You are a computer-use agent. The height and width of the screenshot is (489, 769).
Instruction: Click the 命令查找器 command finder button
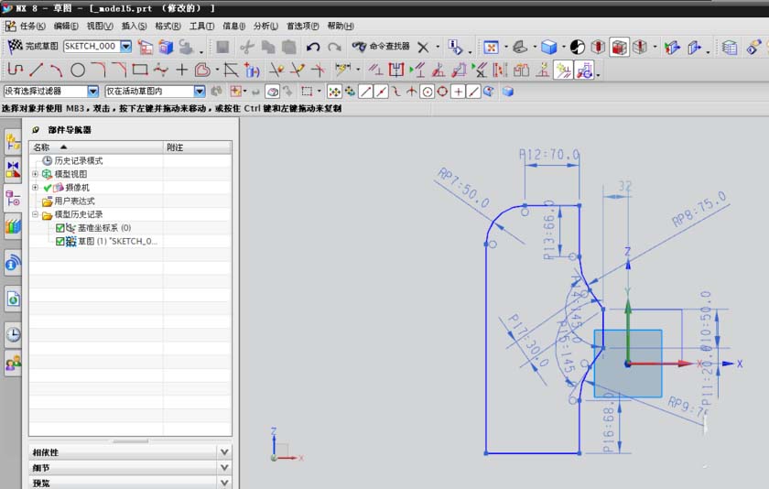point(382,47)
